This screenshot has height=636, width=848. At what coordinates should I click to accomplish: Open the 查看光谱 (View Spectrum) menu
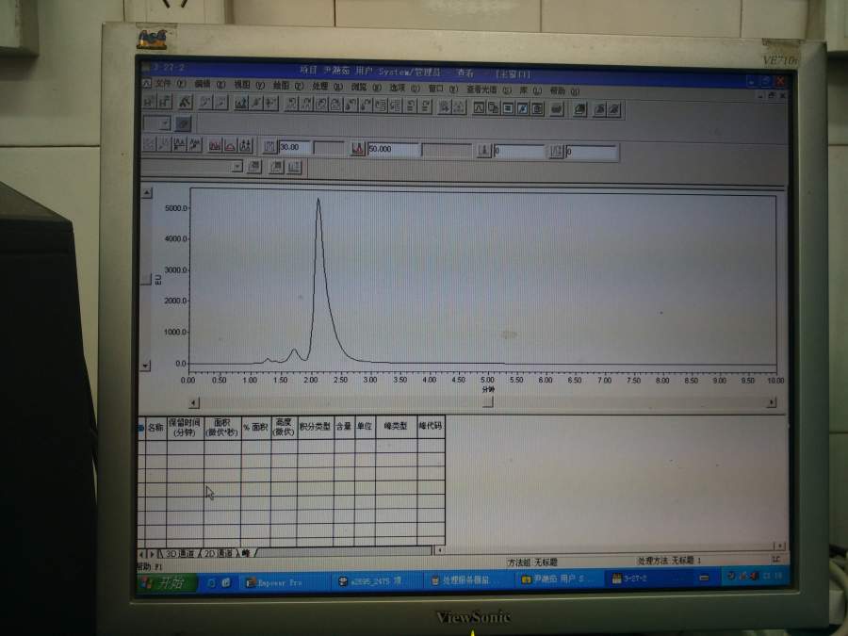pos(489,89)
